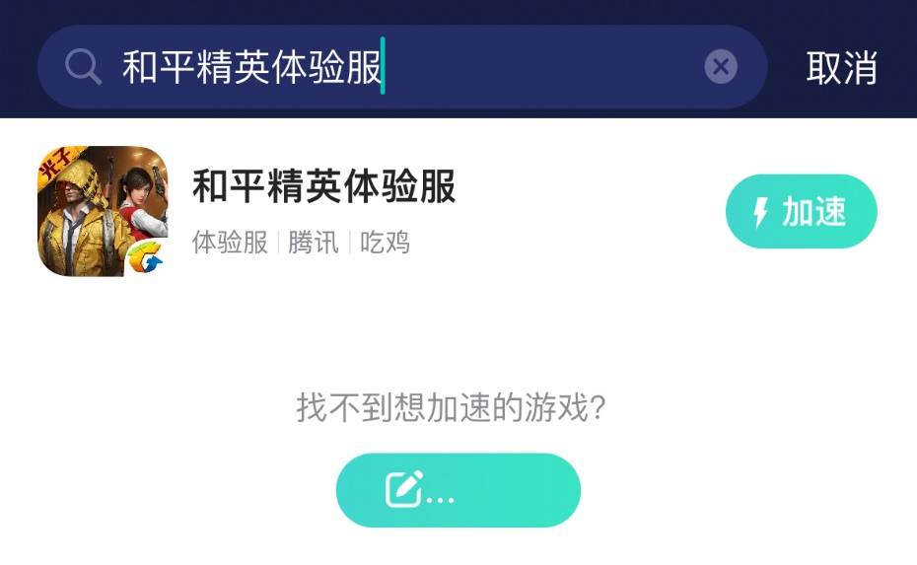Tap the magnifier search icon

(x=84, y=67)
